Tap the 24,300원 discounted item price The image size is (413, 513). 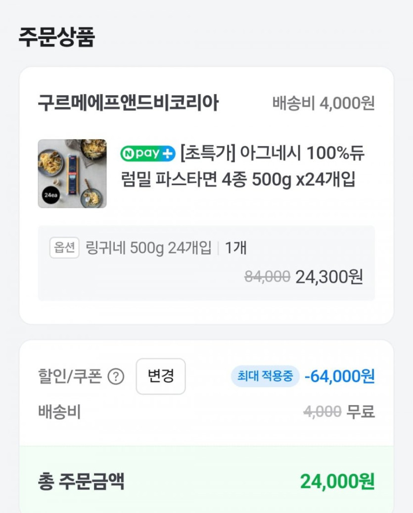(x=329, y=277)
